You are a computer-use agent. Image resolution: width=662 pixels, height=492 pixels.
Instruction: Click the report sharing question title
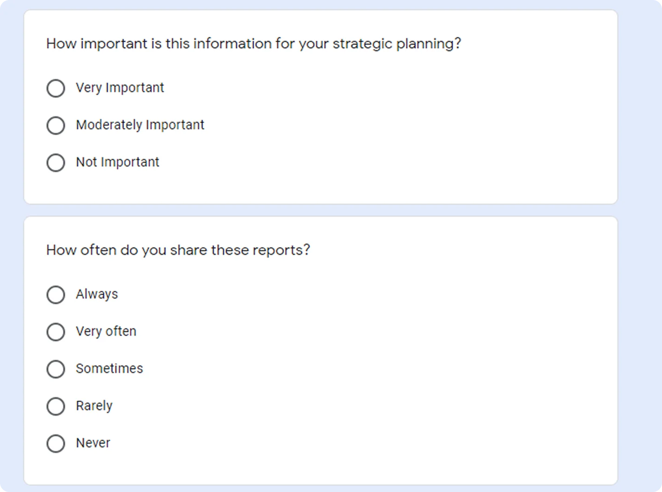coord(179,250)
